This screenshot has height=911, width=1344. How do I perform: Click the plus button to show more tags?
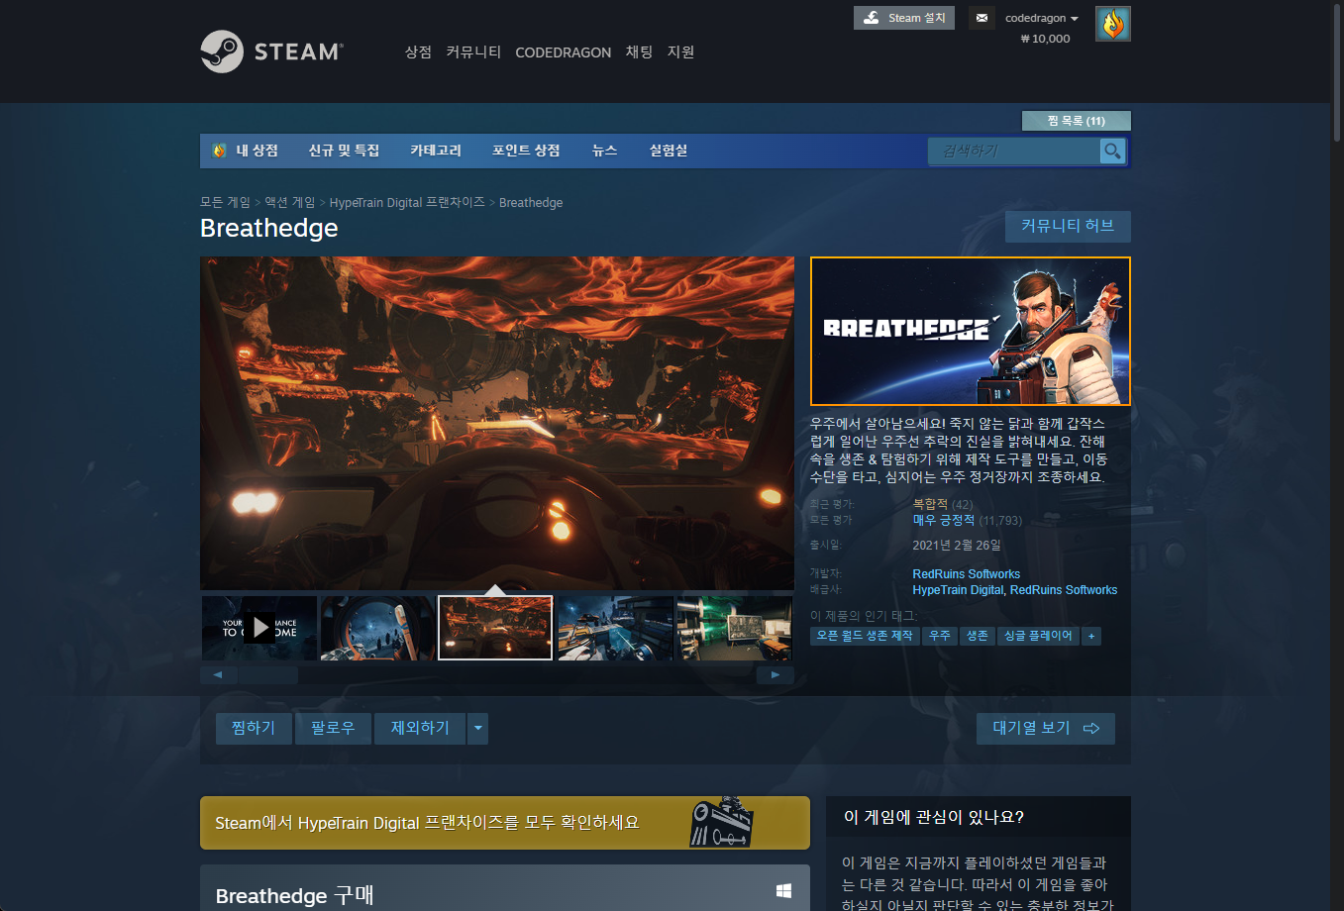(1091, 636)
